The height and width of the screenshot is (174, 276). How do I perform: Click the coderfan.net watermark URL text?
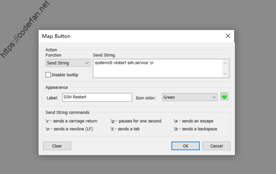click(x=25, y=28)
